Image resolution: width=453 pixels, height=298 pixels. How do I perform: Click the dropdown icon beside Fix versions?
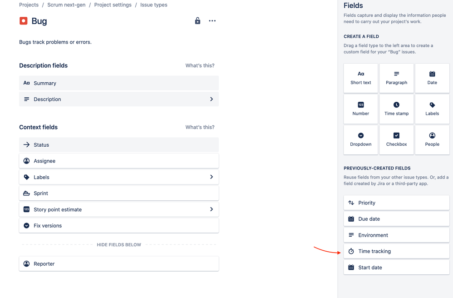(x=27, y=225)
